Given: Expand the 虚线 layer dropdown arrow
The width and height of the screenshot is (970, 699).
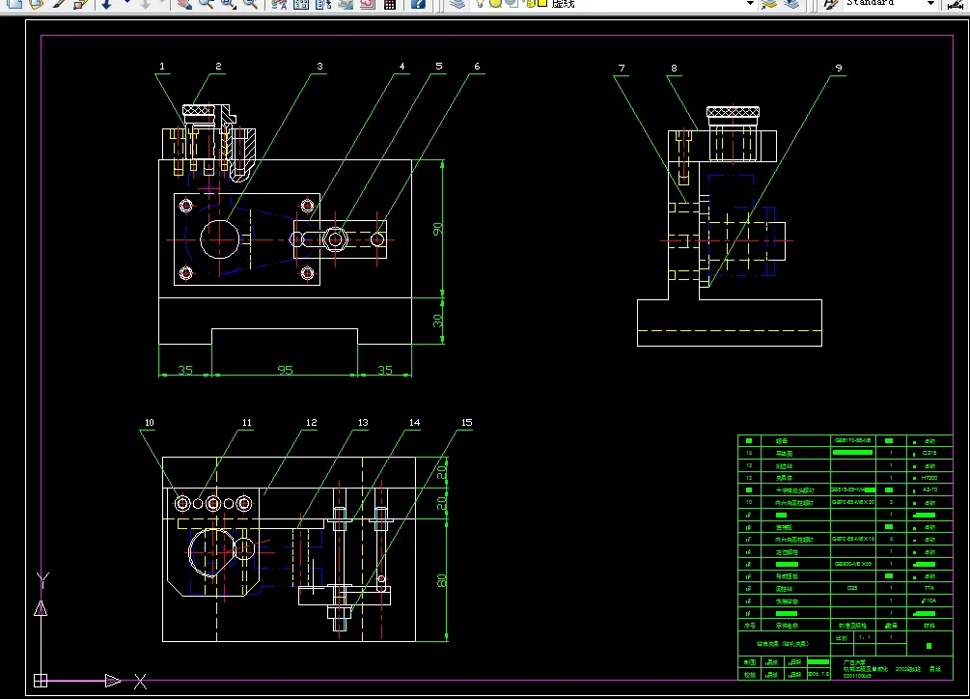Looking at the screenshot, I should pyautogui.click(x=750, y=3).
